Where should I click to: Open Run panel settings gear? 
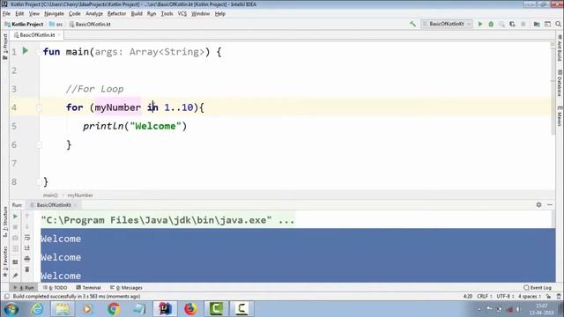tap(538, 204)
